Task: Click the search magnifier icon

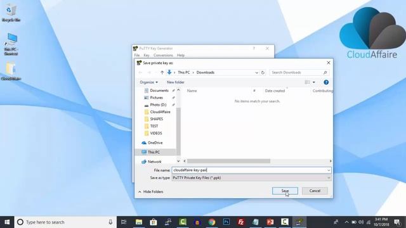Action: point(325,72)
